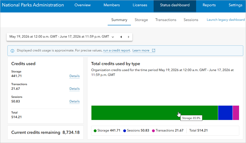Click the blue Sessions legend dot

click(x=125, y=131)
